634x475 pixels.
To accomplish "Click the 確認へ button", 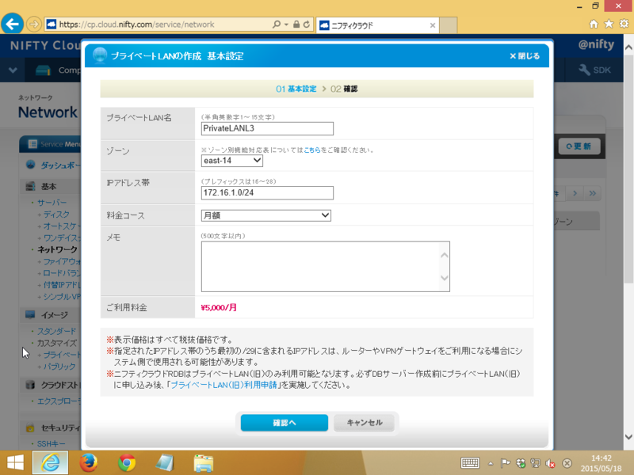I will click(285, 423).
